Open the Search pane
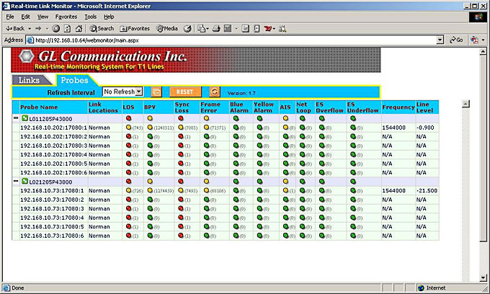This screenshot has height=294, width=490. coord(102,28)
